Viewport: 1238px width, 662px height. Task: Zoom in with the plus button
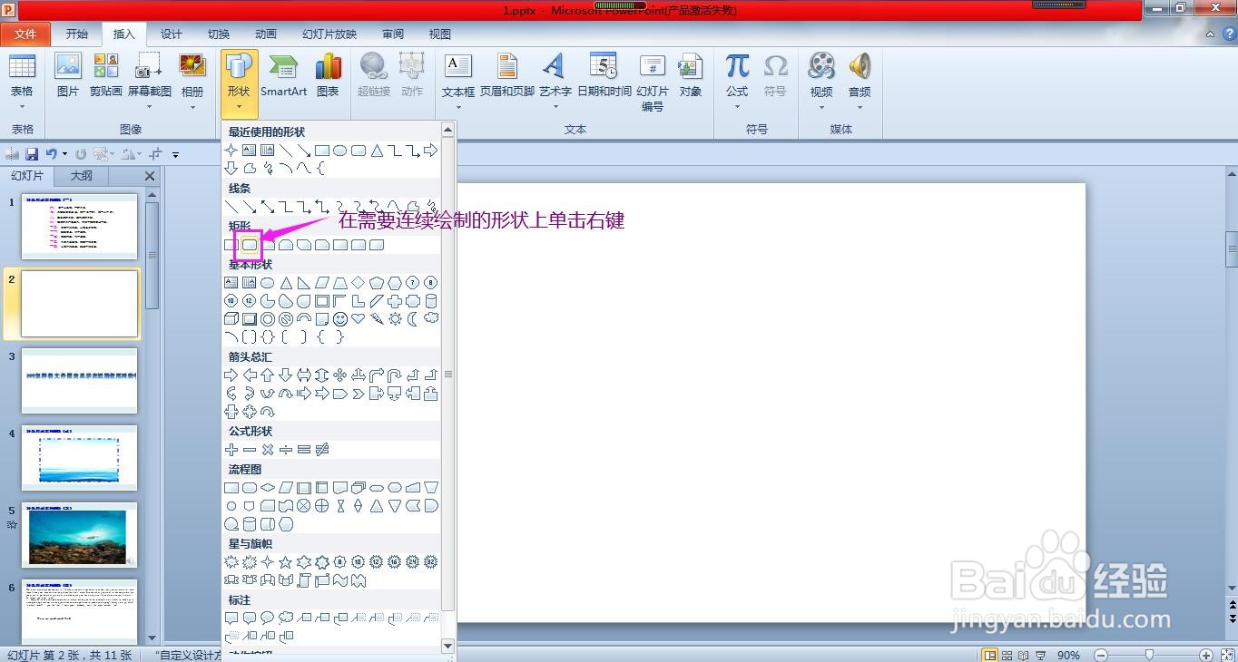[1205, 655]
